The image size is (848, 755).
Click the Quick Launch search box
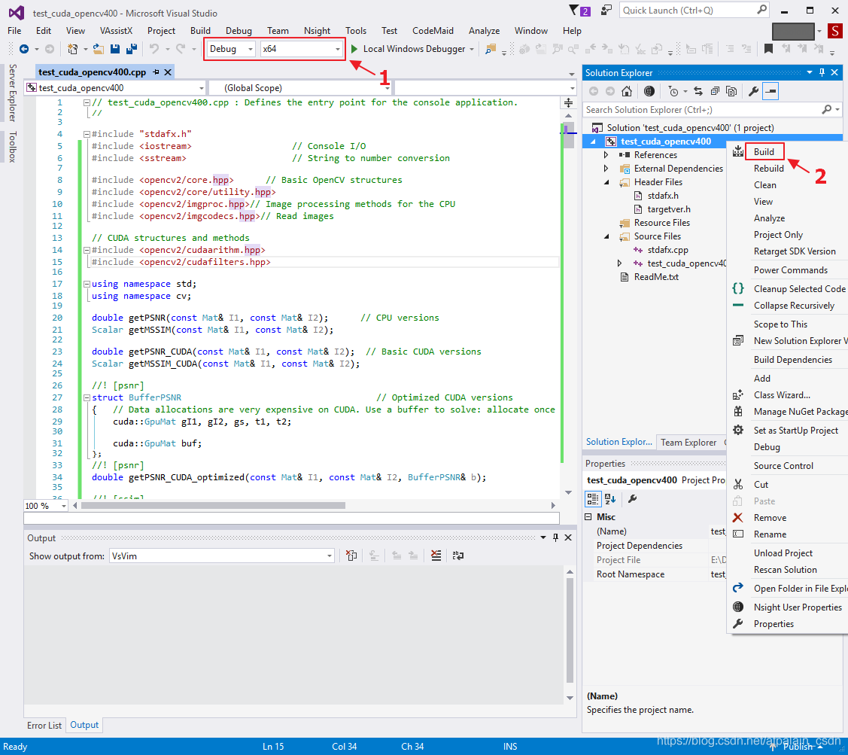click(695, 11)
